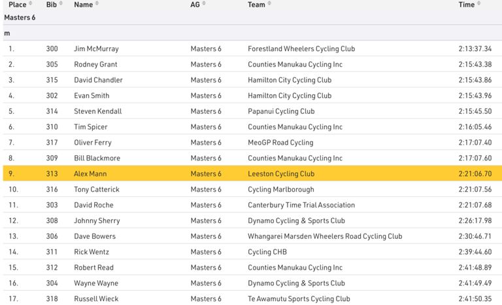Select Tim Spicer's name
Screen dimensions: 502x305
tap(91, 127)
